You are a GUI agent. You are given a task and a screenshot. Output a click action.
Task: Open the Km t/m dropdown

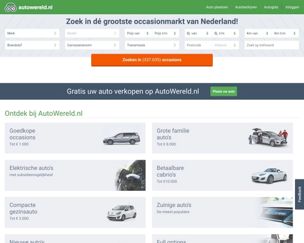click(x=285, y=33)
